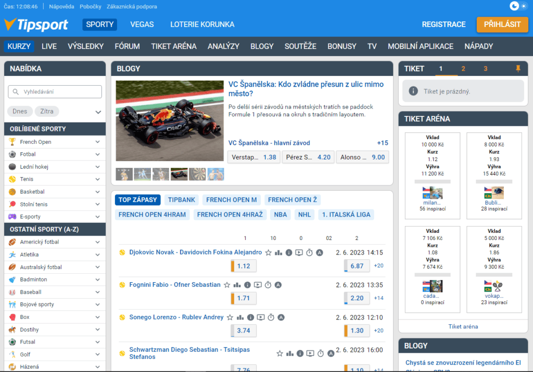Expand Tenis category
533x372 pixels.
[x=97, y=179]
